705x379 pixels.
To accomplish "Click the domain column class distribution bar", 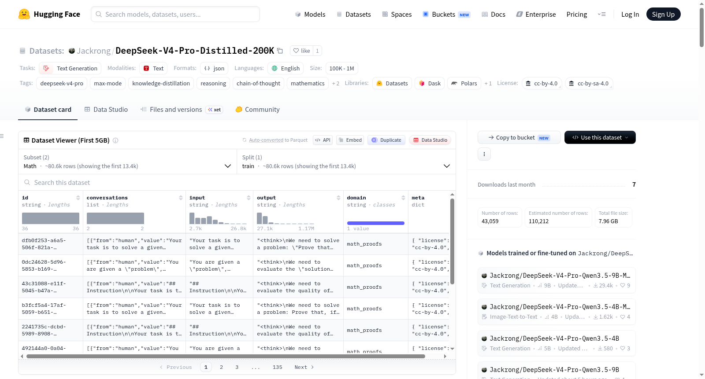I will pos(376,223).
